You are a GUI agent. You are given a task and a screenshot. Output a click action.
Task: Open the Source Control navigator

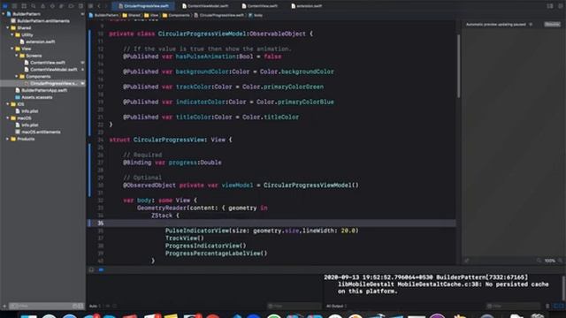click(14, 6)
